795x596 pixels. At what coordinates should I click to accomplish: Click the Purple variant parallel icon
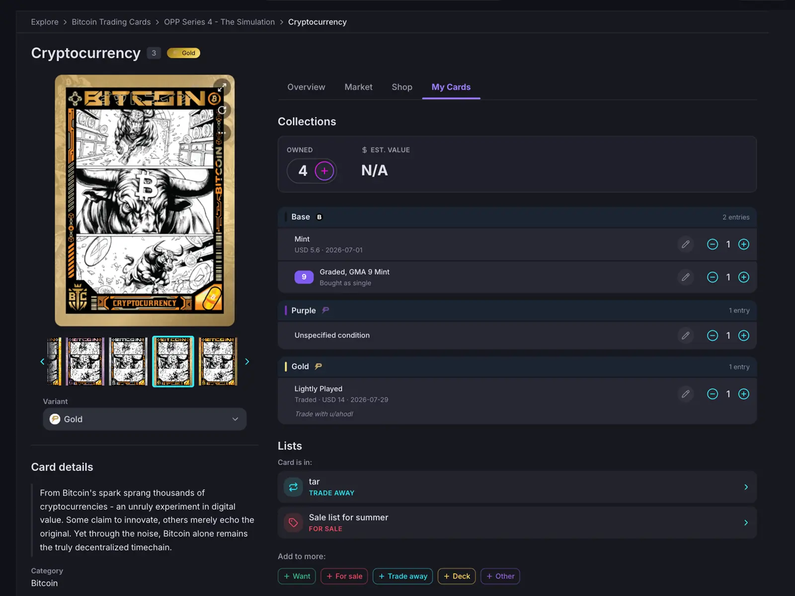pyautogui.click(x=325, y=310)
